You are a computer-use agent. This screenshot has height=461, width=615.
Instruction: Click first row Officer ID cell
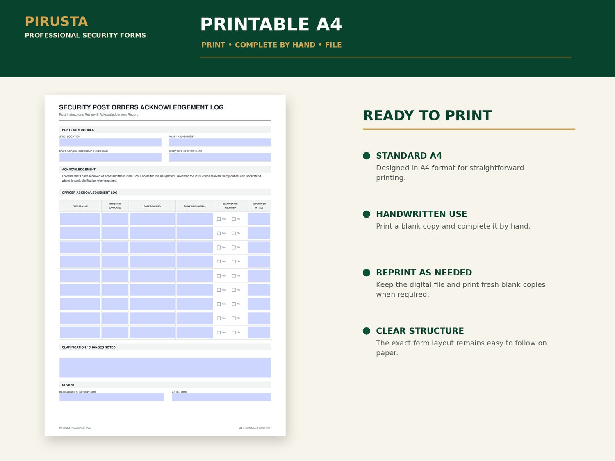tap(115, 219)
